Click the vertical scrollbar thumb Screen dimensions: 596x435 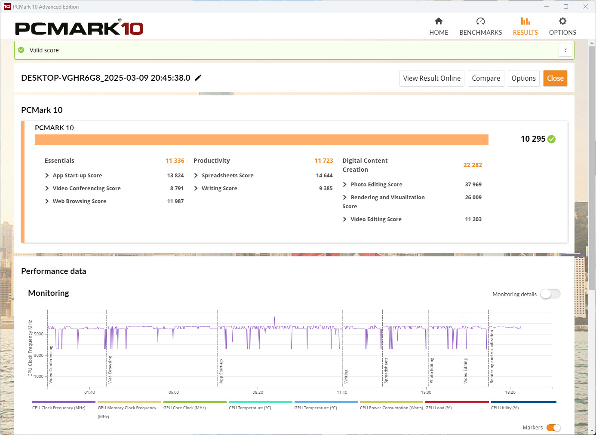592,167
